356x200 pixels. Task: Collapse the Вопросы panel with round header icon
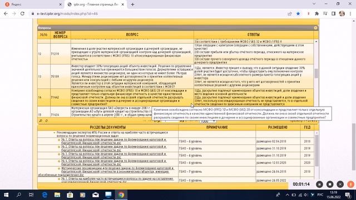point(315,28)
